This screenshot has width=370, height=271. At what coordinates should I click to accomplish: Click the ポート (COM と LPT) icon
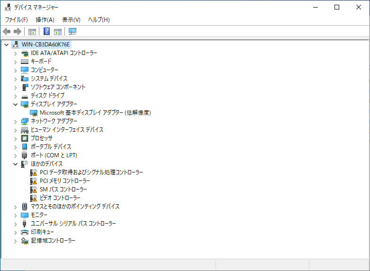coord(24,155)
